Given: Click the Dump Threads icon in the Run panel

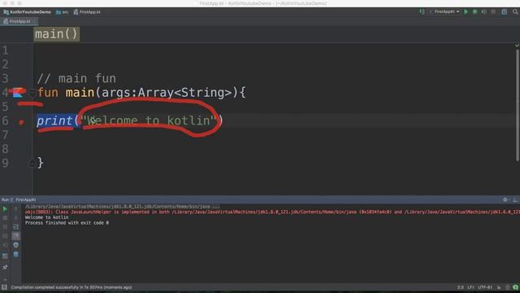Looking at the screenshot, I should click(x=5, y=236).
